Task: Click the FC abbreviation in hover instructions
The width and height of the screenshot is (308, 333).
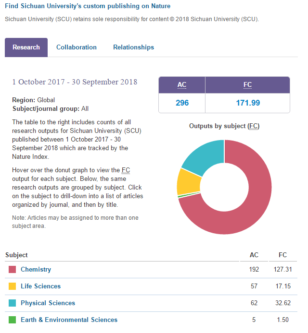Action: (126, 170)
